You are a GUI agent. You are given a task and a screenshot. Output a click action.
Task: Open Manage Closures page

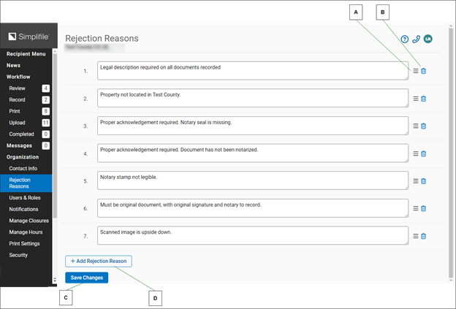pos(28,221)
